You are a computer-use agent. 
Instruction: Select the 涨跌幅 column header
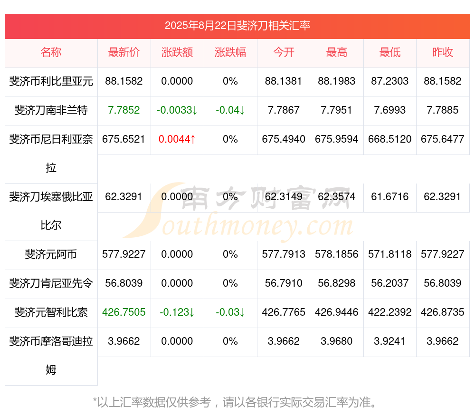click(230, 52)
